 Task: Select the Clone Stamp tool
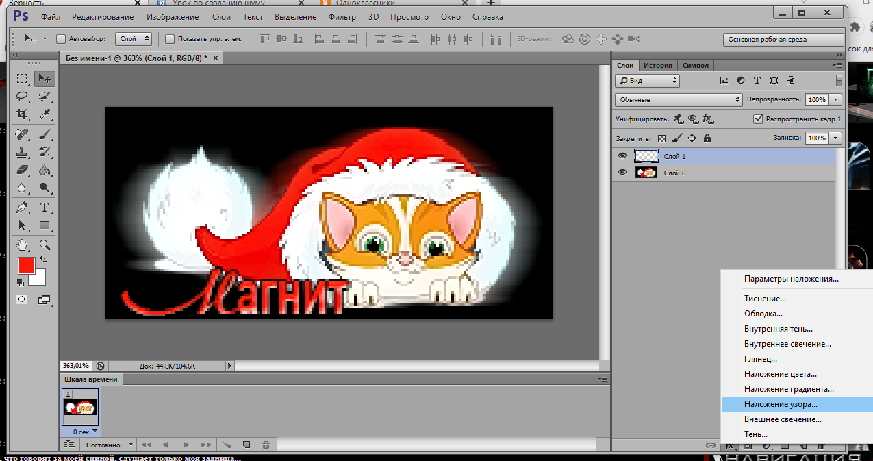22,151
